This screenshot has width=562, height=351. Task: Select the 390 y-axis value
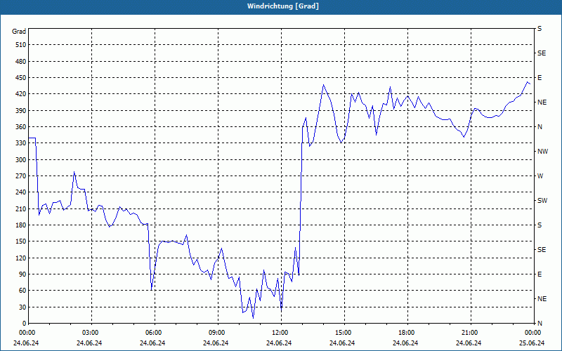tap(21, 110)
